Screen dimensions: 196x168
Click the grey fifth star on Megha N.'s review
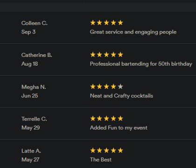pyautogui.click(x=120, y=86)
